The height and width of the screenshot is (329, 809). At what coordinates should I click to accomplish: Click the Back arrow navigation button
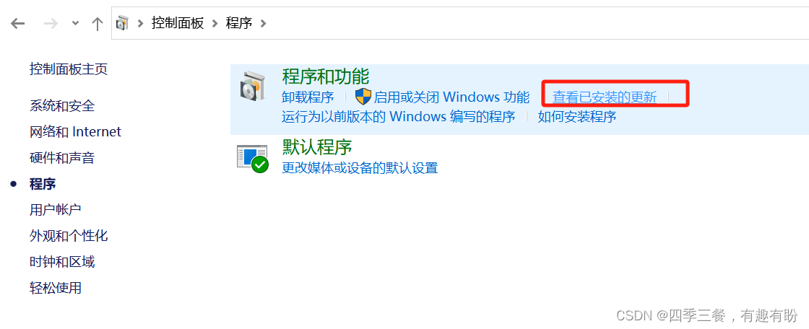click(17, 23)
